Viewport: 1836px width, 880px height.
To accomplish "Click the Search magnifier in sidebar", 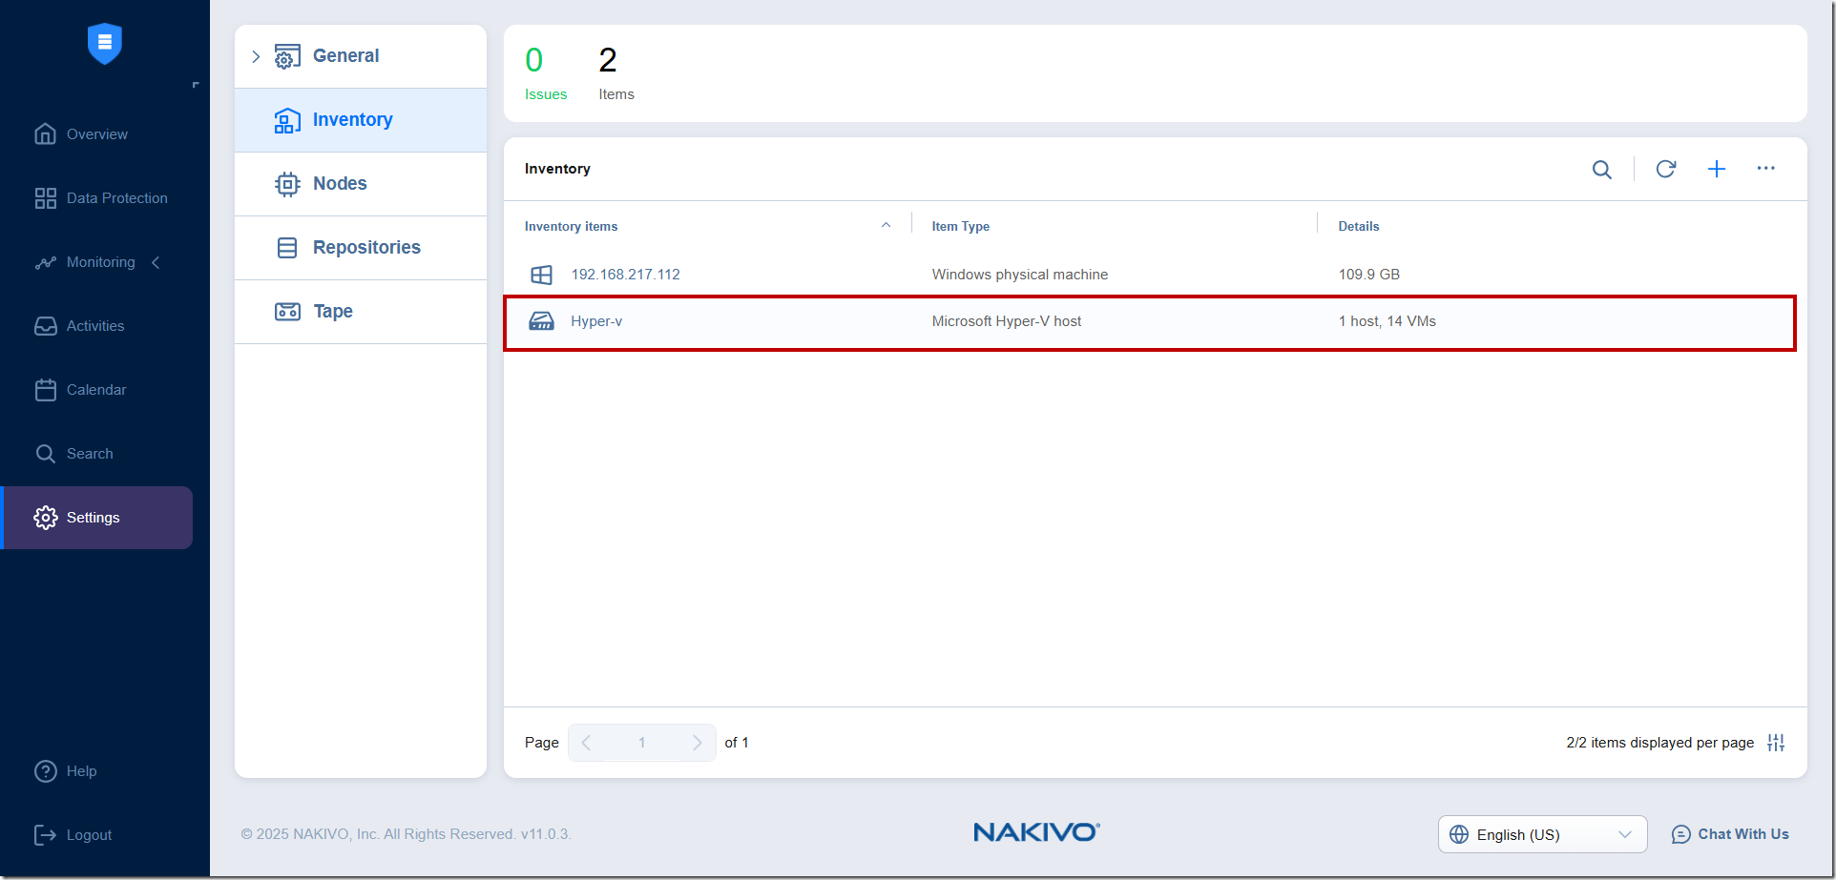I will click(x=45, y=453).
